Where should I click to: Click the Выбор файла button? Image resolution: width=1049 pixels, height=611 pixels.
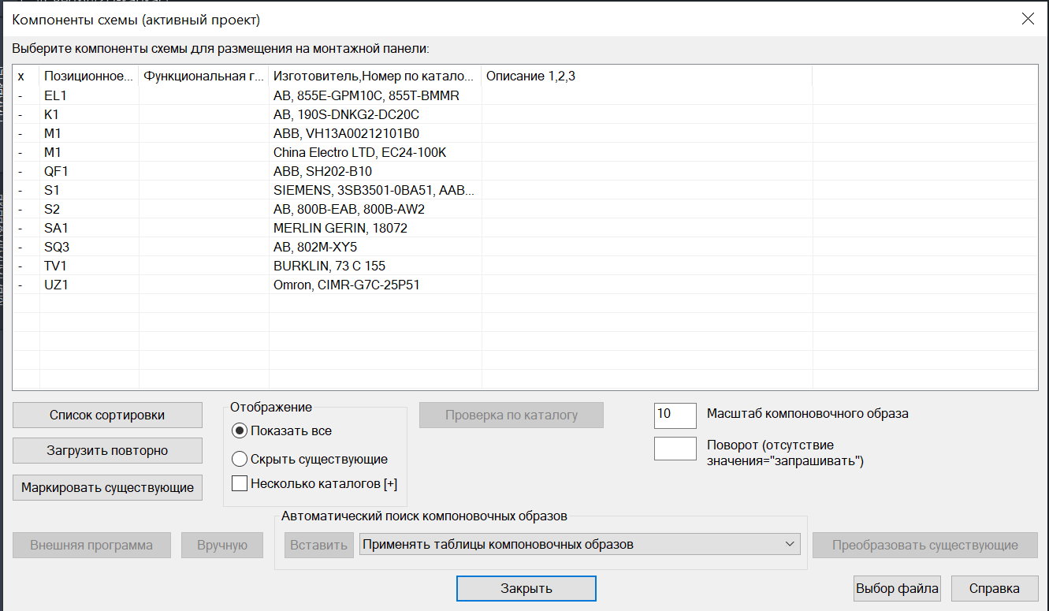(x=898, y=588)
